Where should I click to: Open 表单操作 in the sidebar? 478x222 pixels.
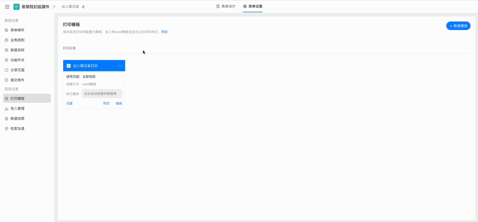point(17,30)
